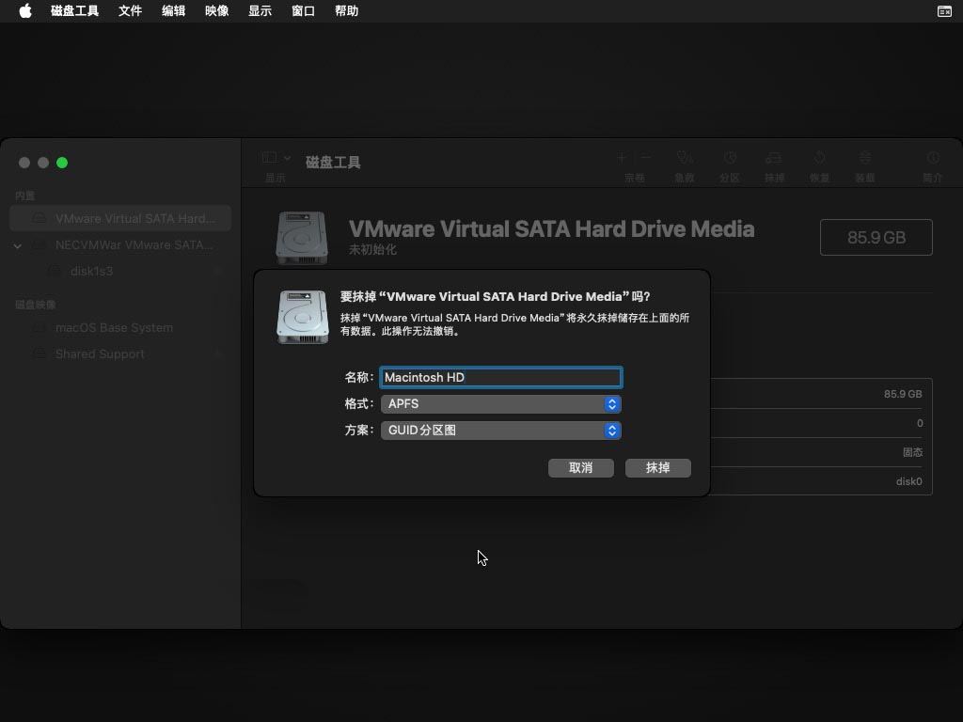
Task: Collapse the NECVMWar VMware SATA disk tree
Action: click(18, 245)
